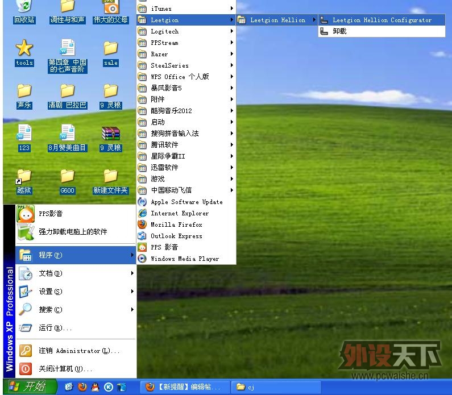Click the 开始 Start button

[30, 387]
